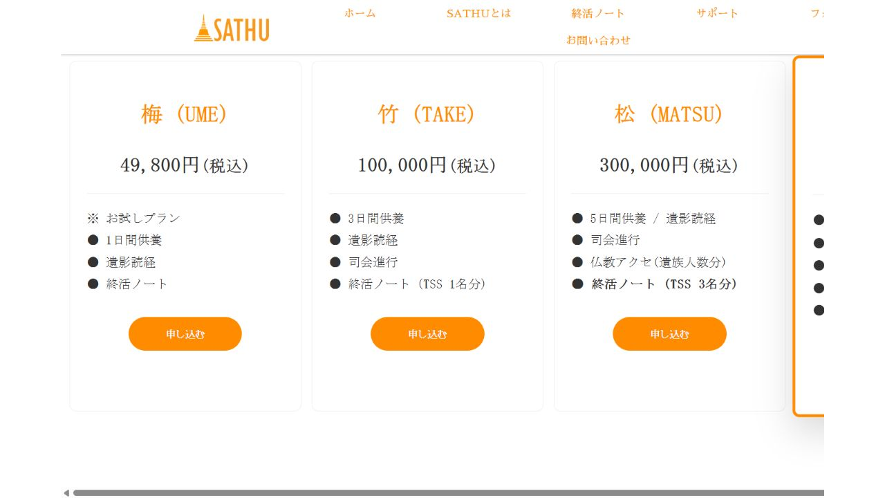
Task: Open the お問い合わせ contact link
Action: 599,40
